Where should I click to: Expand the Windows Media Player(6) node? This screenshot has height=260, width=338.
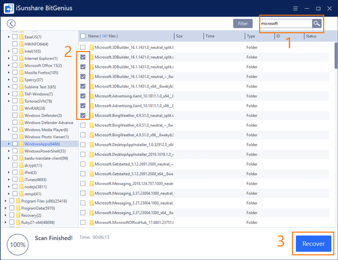[9, 130]
